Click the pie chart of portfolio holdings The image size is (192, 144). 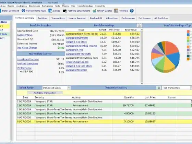165,57
